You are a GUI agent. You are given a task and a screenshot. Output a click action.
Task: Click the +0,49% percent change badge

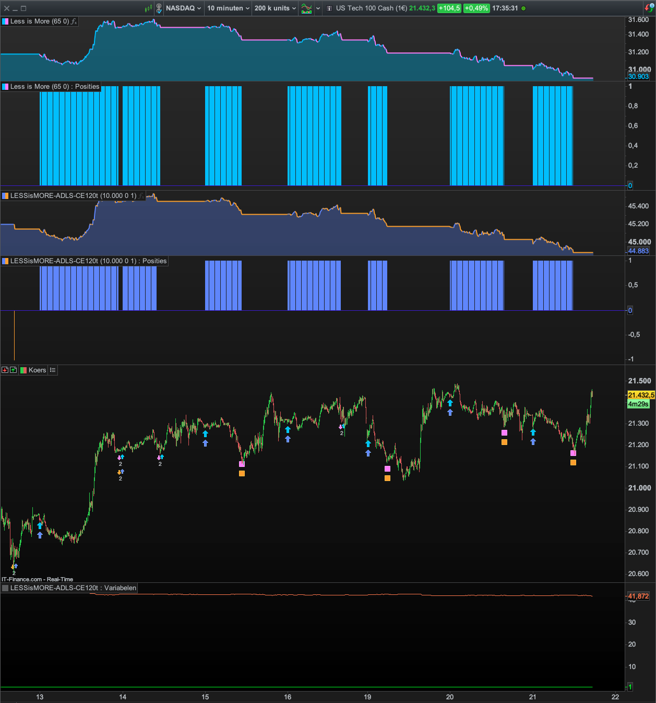click(476, 8)
